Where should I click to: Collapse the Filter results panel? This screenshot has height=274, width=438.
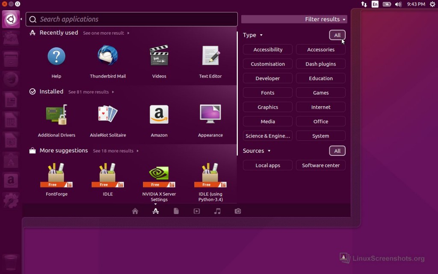coord(325,19)
